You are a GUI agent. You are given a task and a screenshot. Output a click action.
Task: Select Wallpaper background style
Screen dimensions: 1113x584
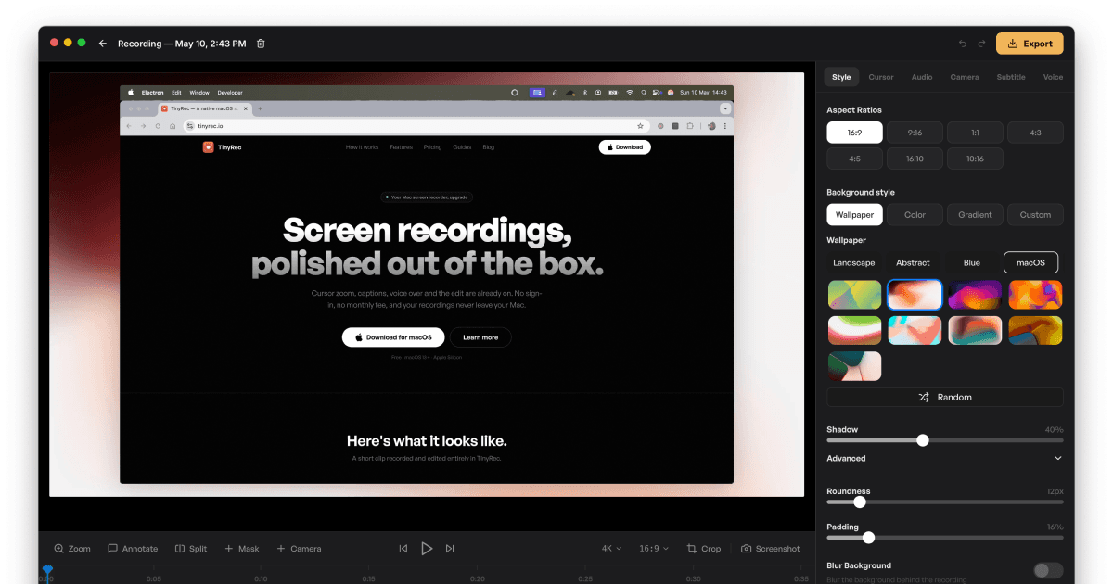click(x=854, y=214)
